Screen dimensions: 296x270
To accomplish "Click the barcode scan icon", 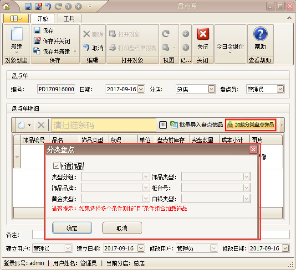I will click(163, 125).
